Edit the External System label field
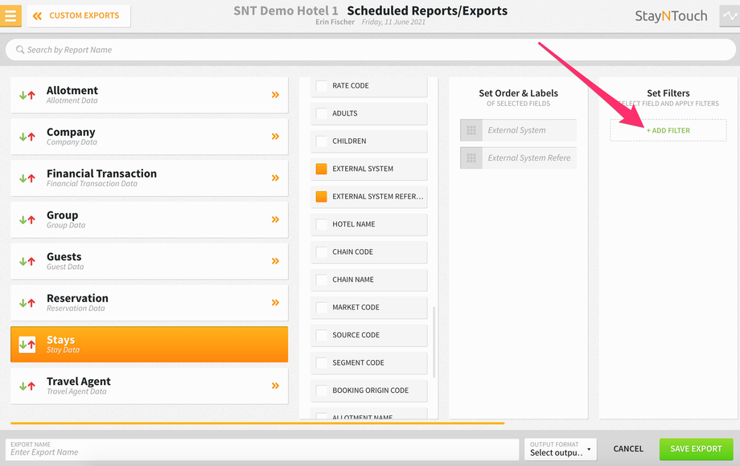The height and width of the screenshot is (466, 740). tap(529, 130)
